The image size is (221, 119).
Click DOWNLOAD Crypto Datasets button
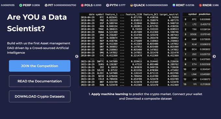[x=40, y=96]
